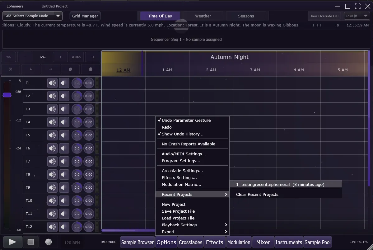Click the Mixer button in bottom bar
Viewport: 373px width, 250px height.
263,242
